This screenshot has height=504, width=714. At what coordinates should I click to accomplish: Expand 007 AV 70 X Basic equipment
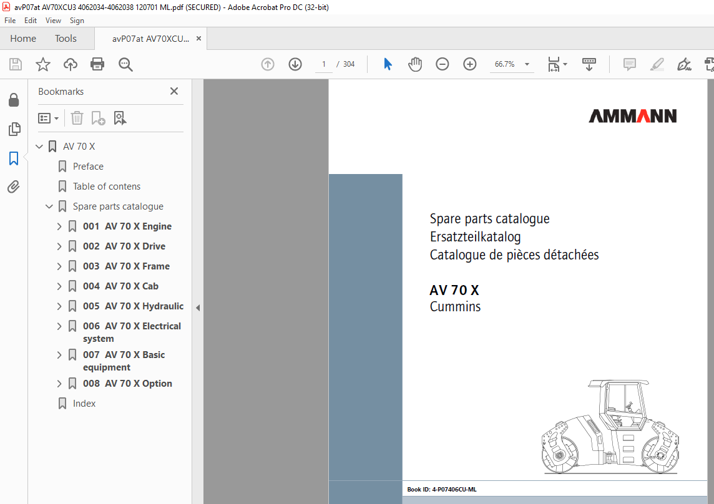[x=59, y=355]
